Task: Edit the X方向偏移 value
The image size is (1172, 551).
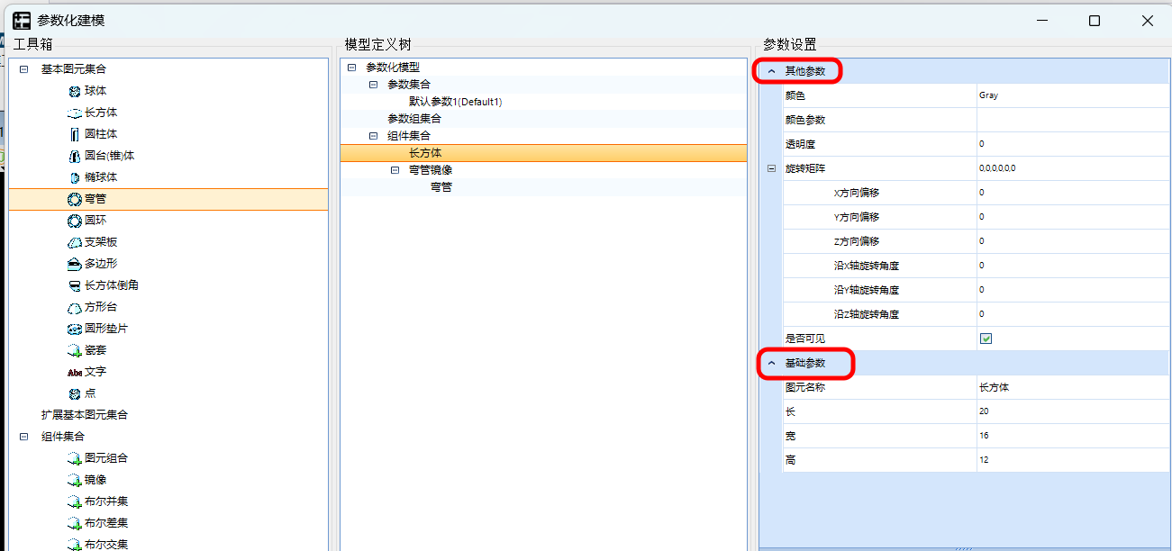Action: [x=1072, y=192]
